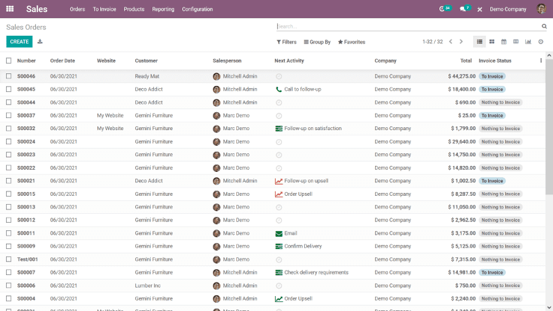Select checkbox for order S00046

pyautogui.click(x=9, y=76)
